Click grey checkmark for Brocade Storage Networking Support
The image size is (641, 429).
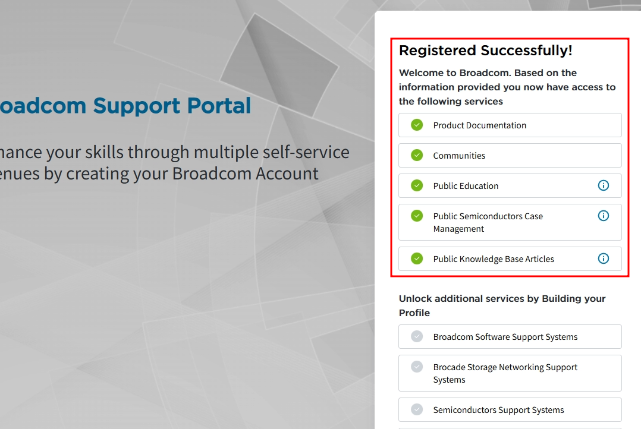click(x=417, y=367)
